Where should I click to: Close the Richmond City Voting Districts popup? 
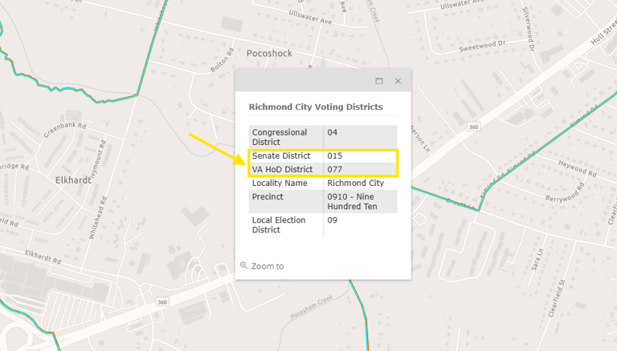(398, 81)
